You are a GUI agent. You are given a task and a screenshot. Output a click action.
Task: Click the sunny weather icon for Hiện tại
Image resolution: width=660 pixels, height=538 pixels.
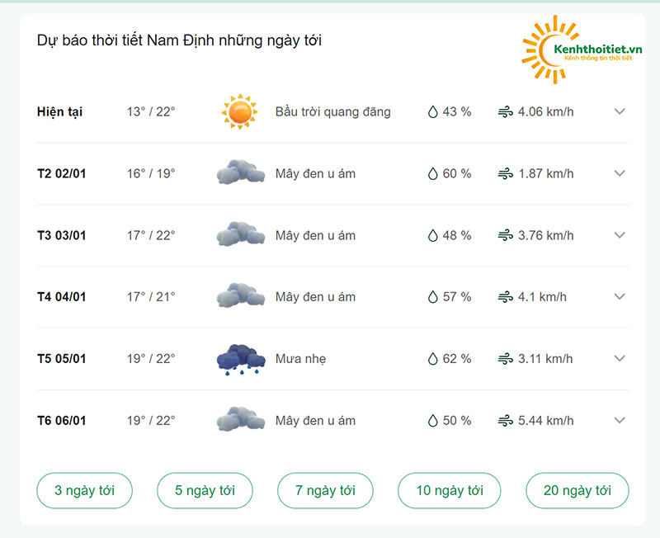click(x=239, y=111)
